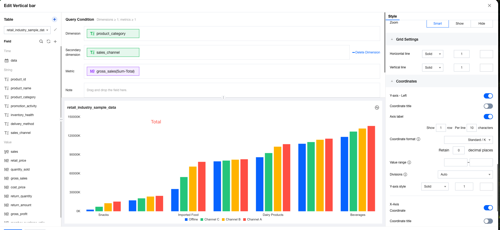The height and width of the screenshot is (230, 500).
Task: Add a new table with plus icon
Action: (x=55, y=19)
